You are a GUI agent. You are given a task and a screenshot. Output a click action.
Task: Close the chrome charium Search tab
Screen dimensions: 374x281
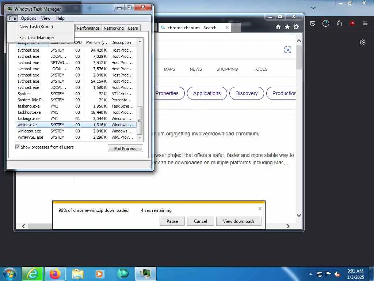227,27
